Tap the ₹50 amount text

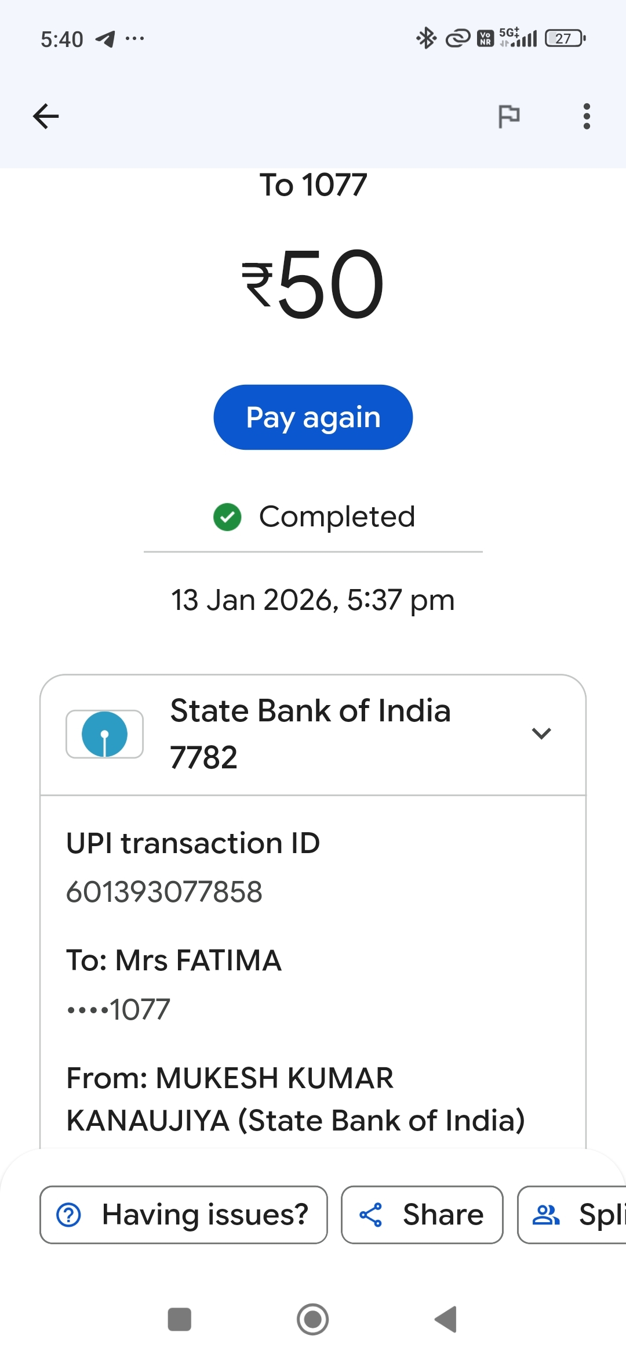(313, 283)
